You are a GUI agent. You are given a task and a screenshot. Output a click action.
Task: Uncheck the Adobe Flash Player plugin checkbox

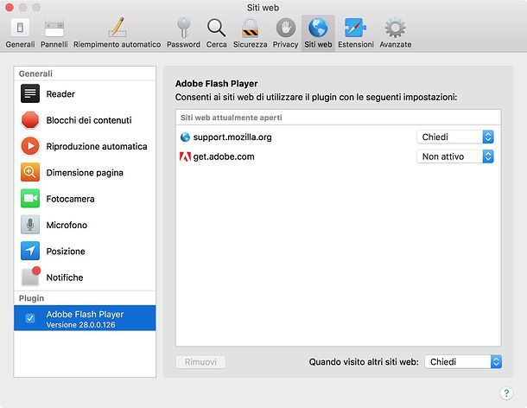(x=30, y=318)
